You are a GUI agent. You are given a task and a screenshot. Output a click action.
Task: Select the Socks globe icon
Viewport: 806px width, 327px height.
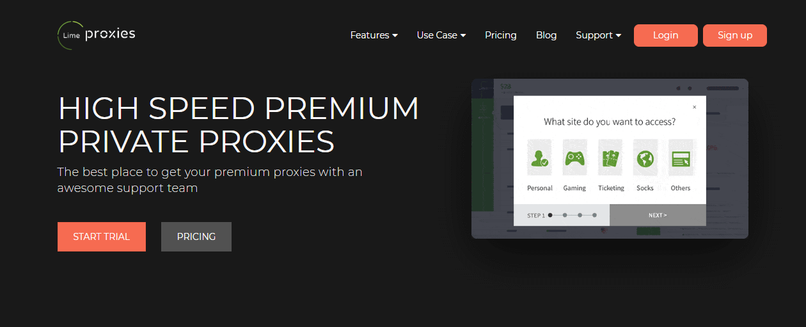[645, 157]
